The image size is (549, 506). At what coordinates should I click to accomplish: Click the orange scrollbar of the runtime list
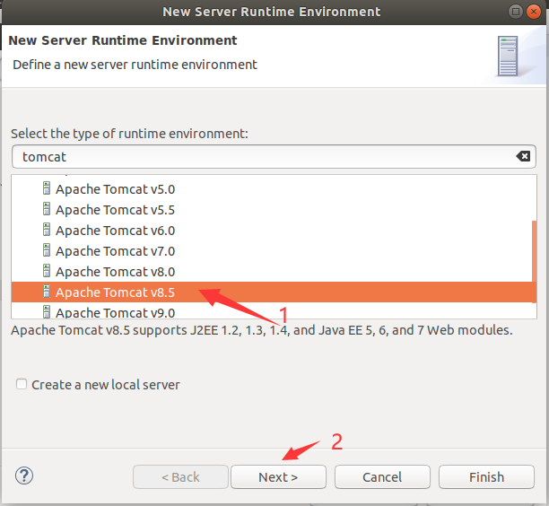click(x=534, y=261)
